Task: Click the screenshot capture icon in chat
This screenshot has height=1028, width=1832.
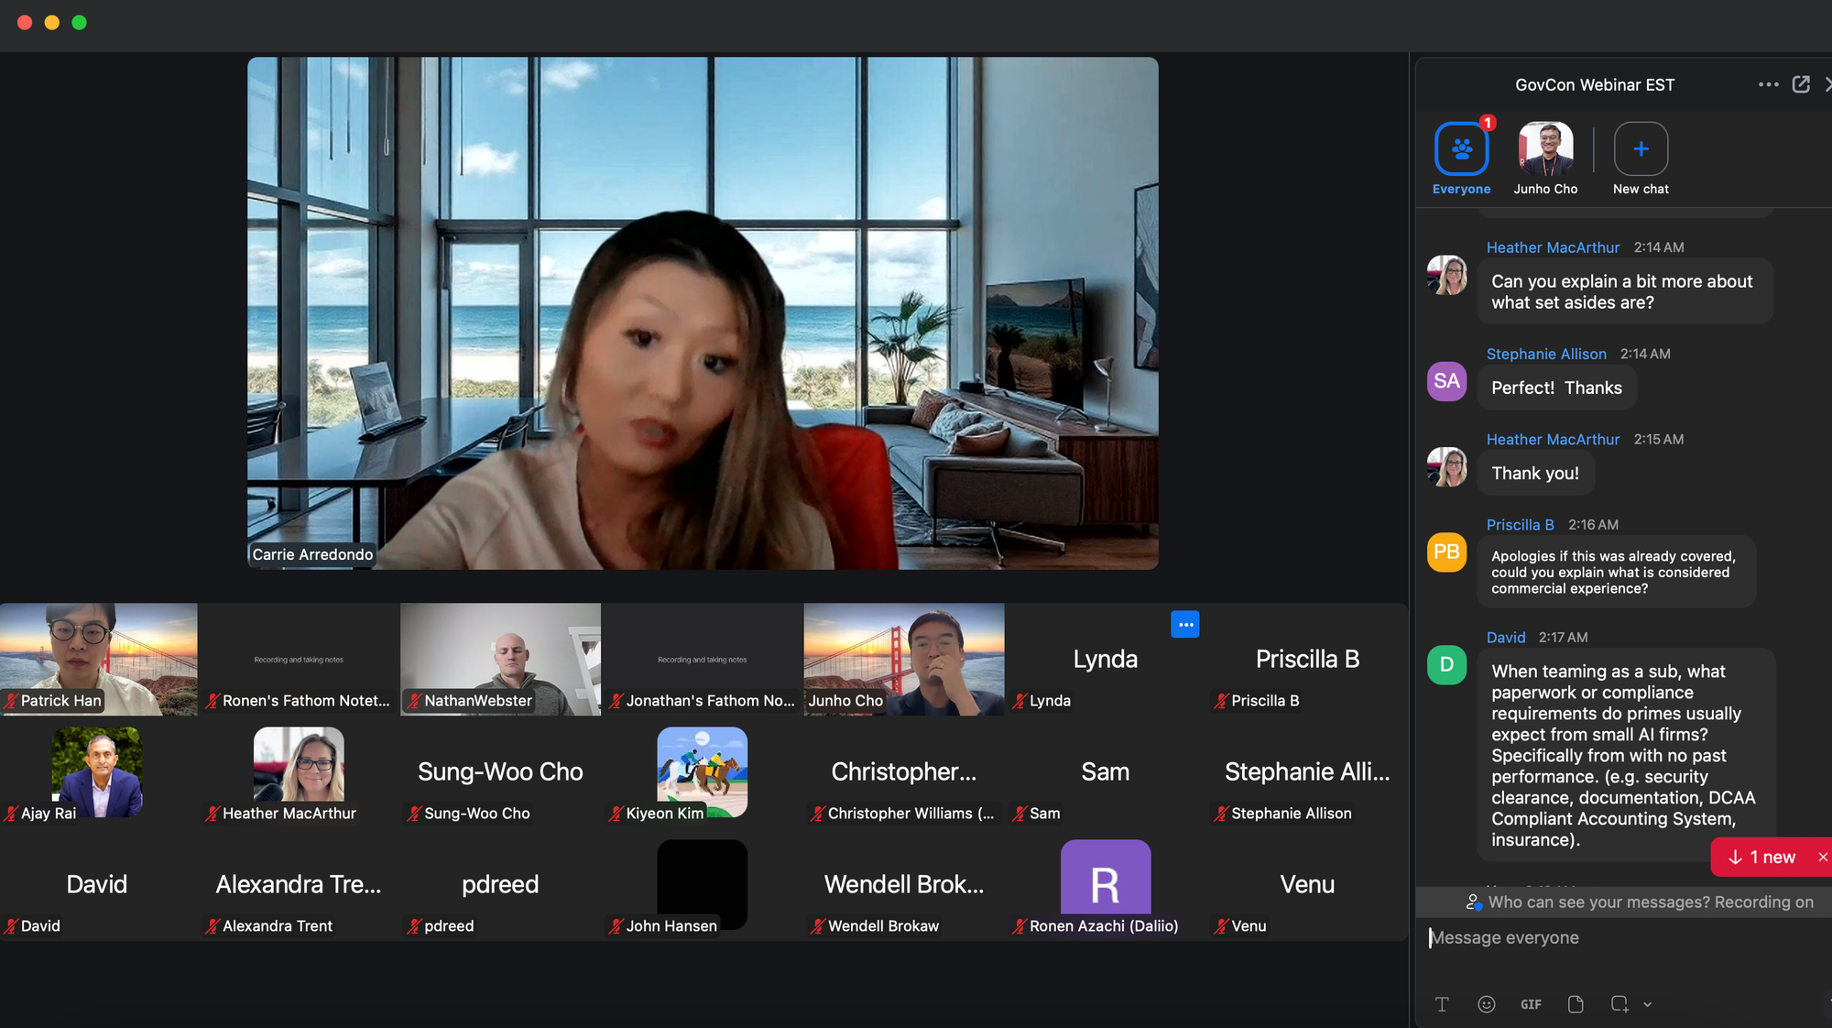Action: (x=1619, y=1004)
